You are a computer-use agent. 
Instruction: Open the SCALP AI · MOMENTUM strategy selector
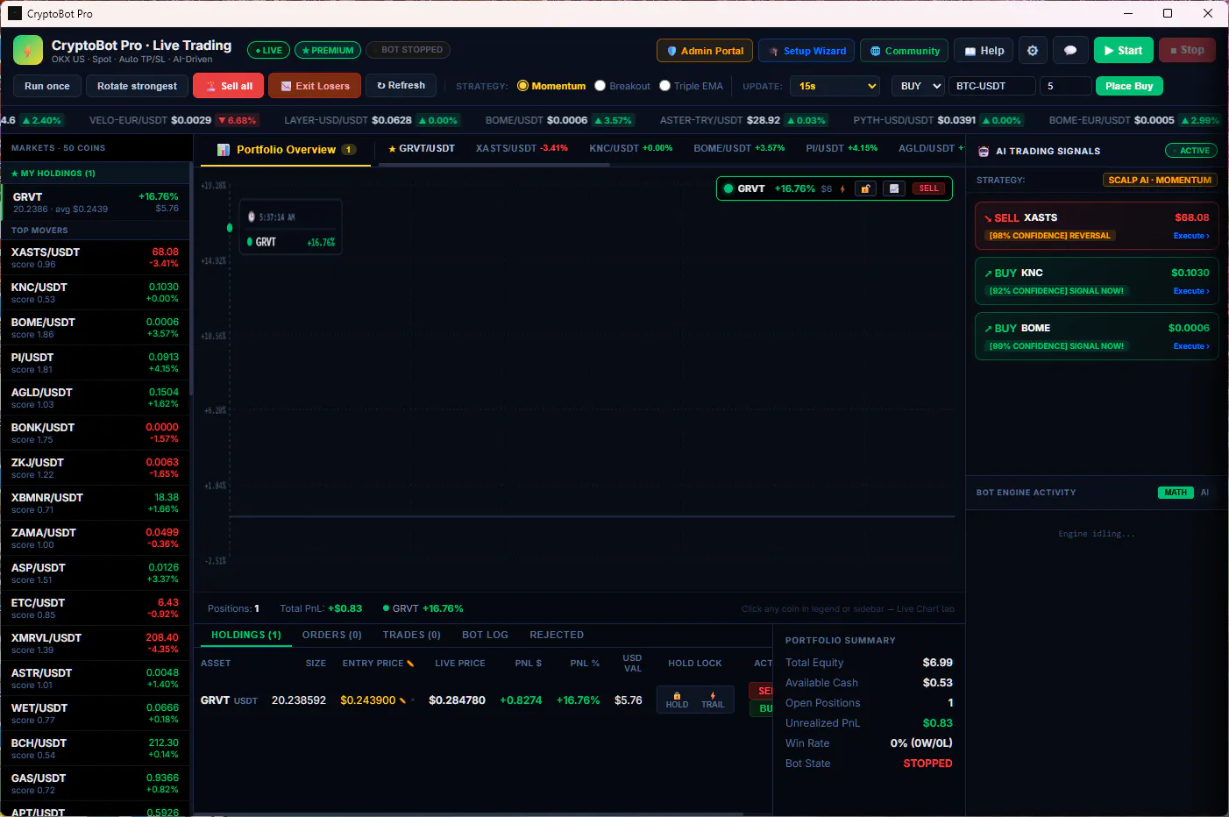[x=1159, y=180]
